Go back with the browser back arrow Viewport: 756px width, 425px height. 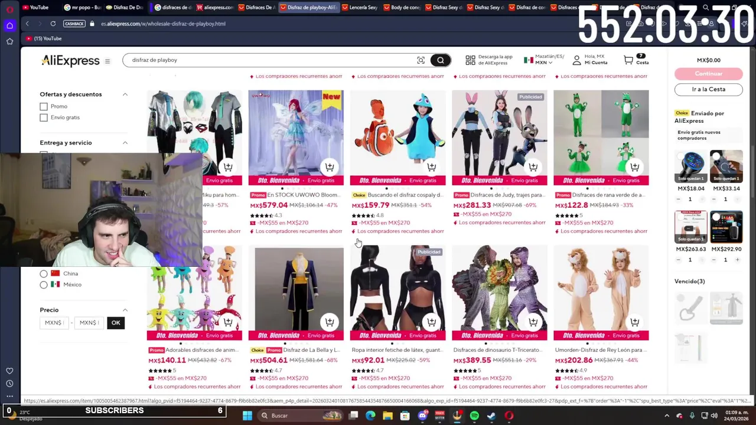(27, 24)
